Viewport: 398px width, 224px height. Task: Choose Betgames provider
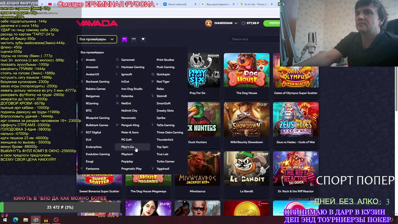coord(93,96)
